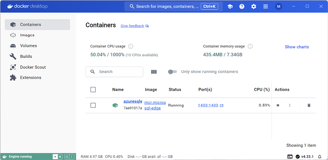
Task: Open the Builds section in sidebar
Action: tap(38, 57)
